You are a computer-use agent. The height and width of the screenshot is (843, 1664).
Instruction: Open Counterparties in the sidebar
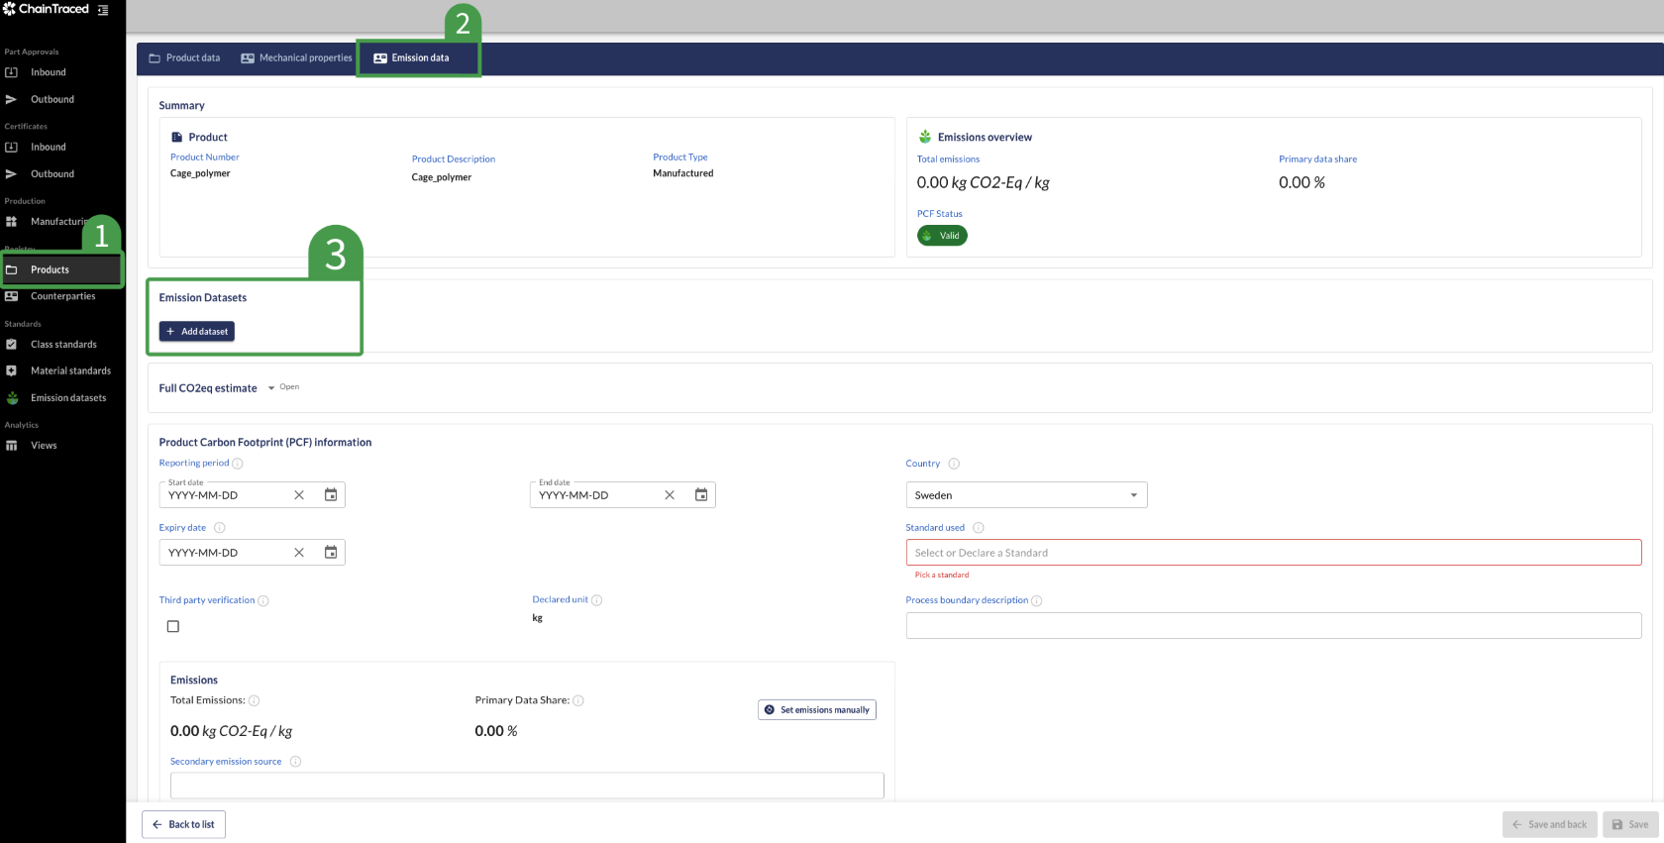[x=62, y=296]
